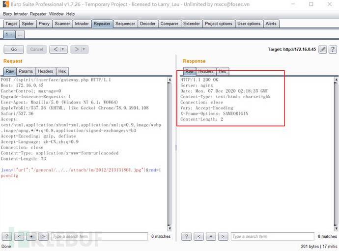This screenshot has height=251, width=339.
Task: Click the edit target pencil icon
Action: [323, 49]
